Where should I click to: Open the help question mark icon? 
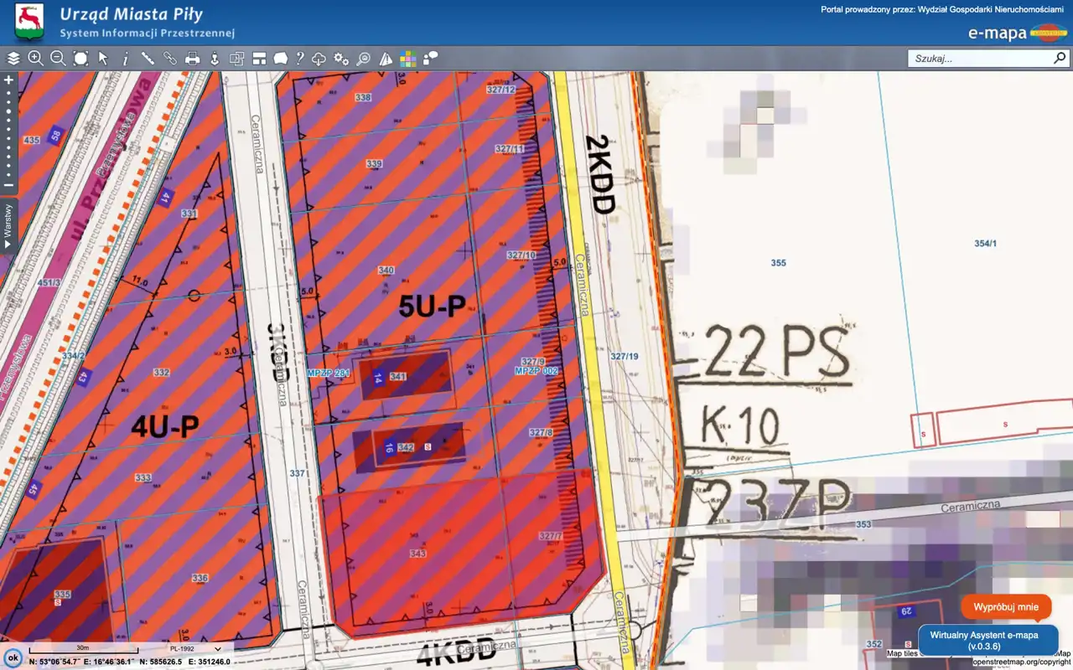[299, 59]
